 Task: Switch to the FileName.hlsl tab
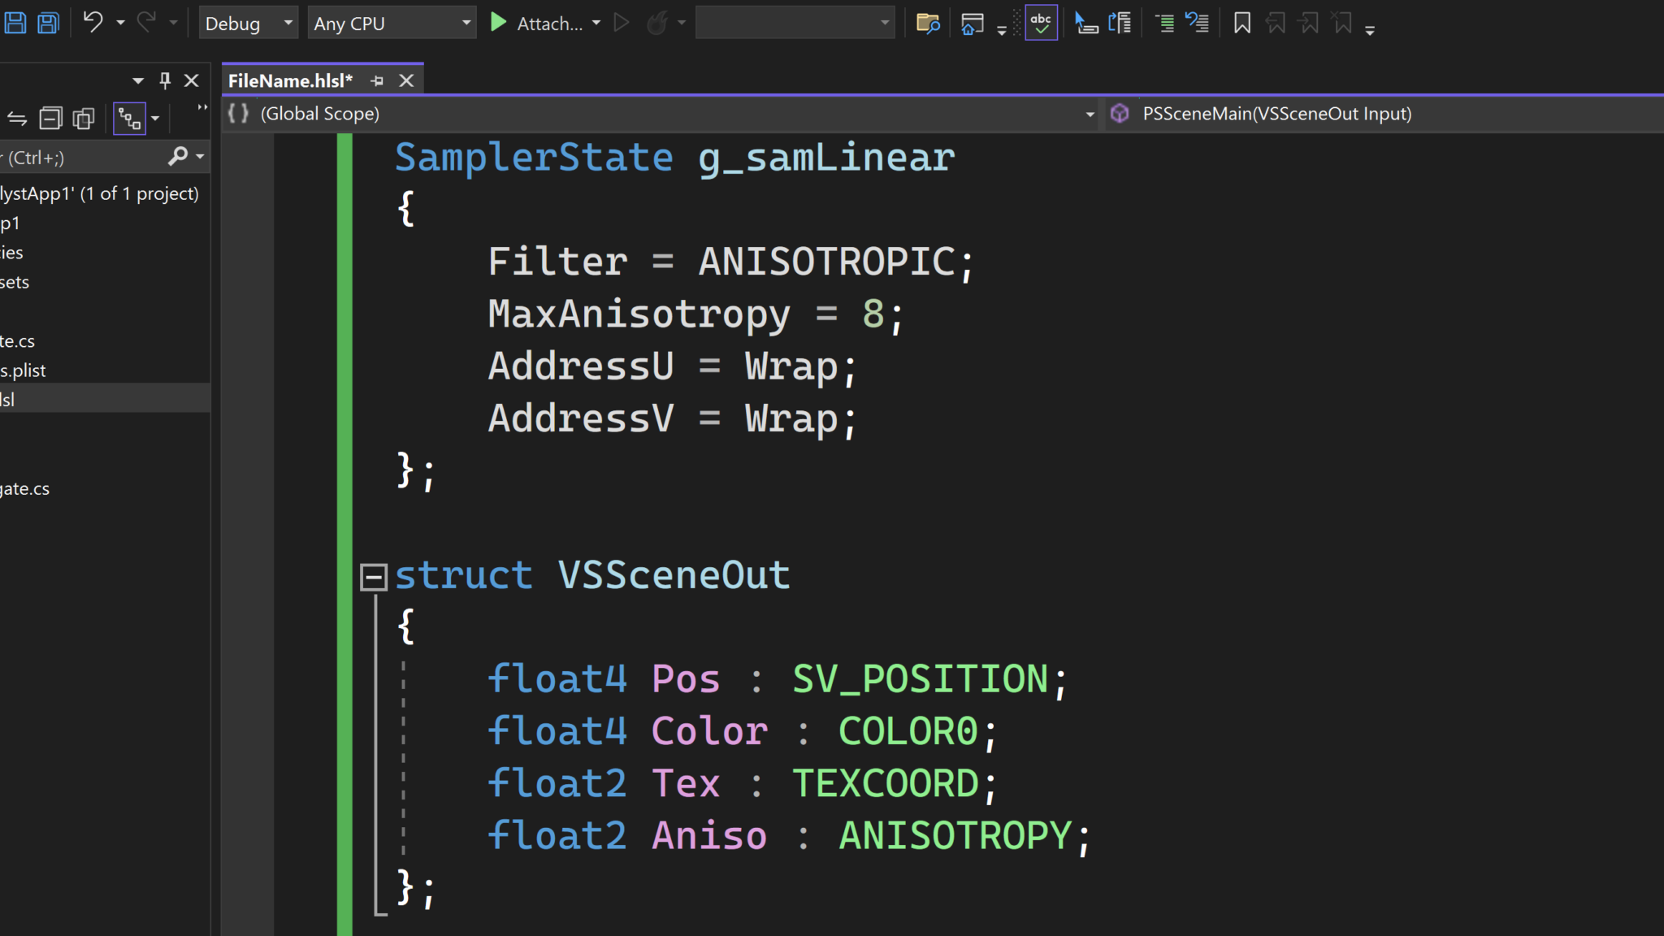[x=290, y=80]
